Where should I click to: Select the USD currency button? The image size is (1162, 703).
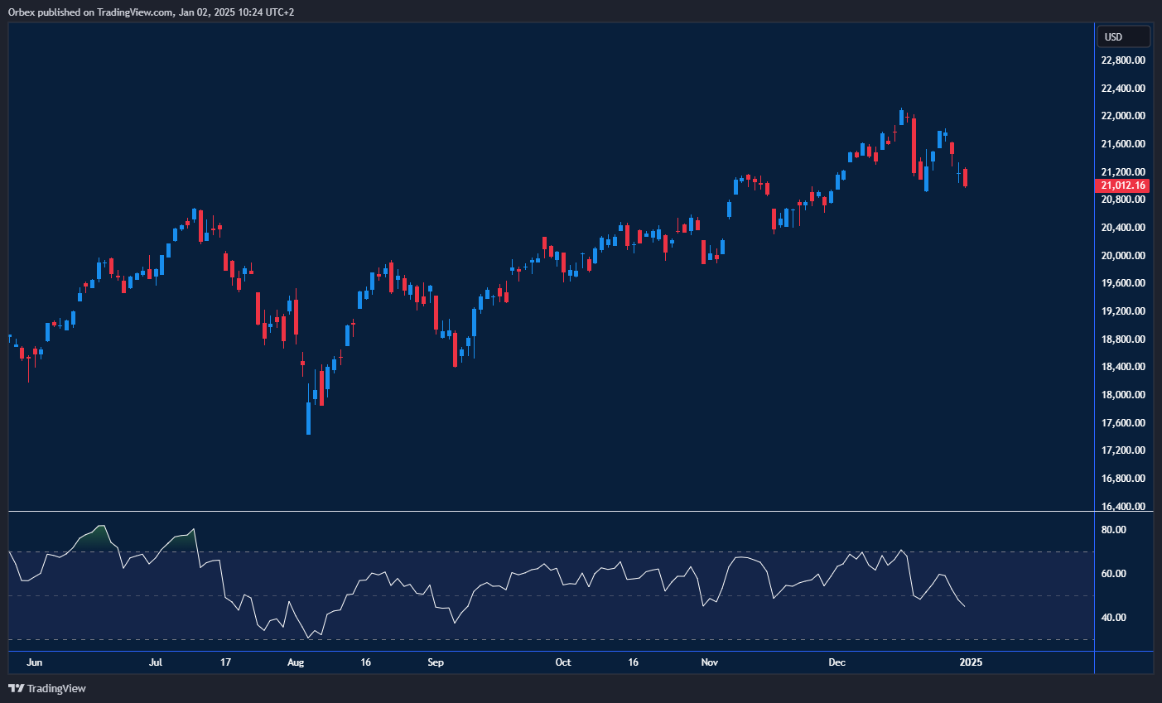pos(1123,36)
